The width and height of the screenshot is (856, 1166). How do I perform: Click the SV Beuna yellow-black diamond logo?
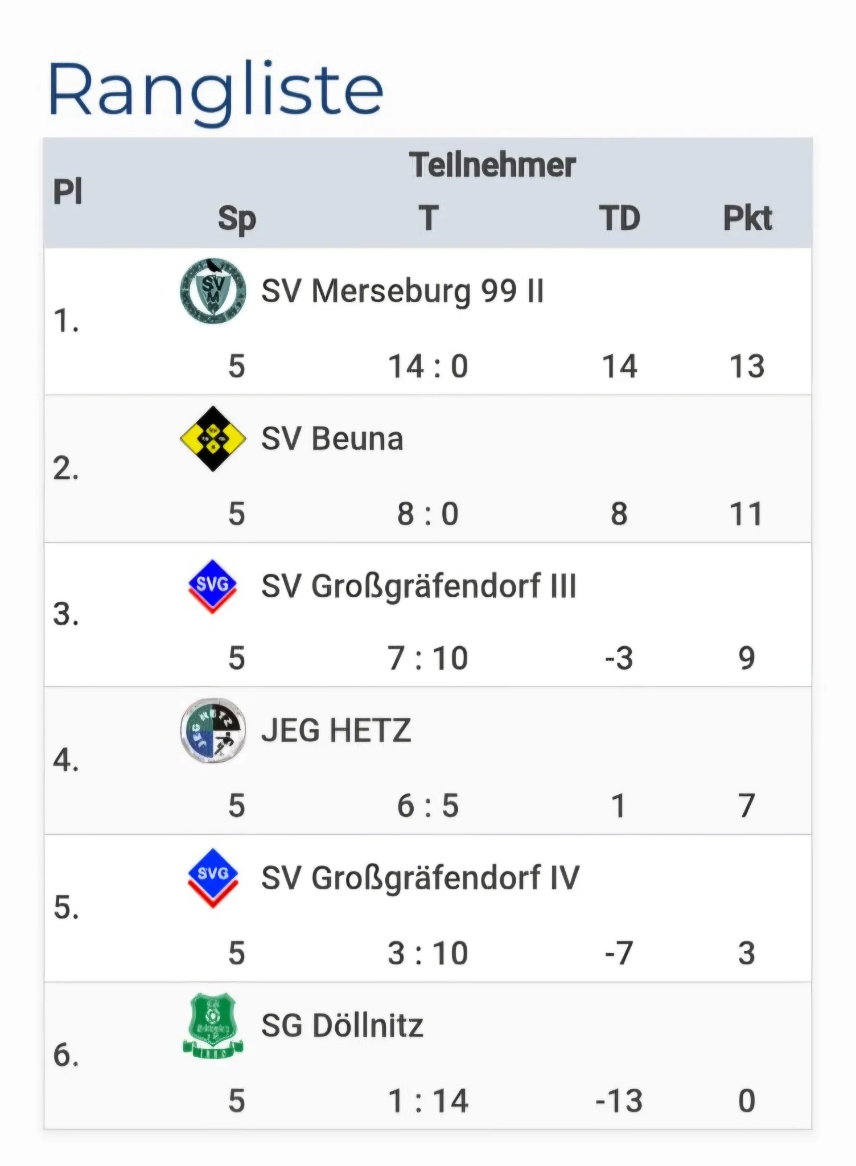tap(213, 438)
